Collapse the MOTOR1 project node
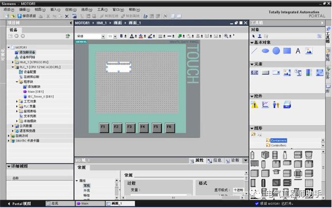 click(9, 47)
